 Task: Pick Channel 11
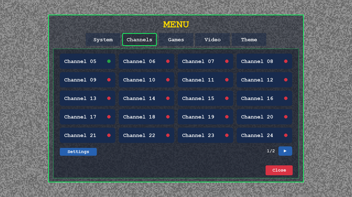pyautogui.click(x=205, y=80)
